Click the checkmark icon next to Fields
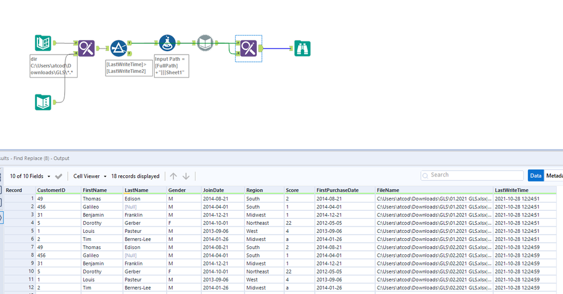Viewport: 563px width, 294px height. 58,176
